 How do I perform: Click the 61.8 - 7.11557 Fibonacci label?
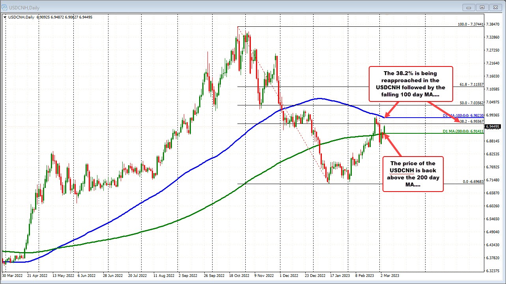point(471,84)
